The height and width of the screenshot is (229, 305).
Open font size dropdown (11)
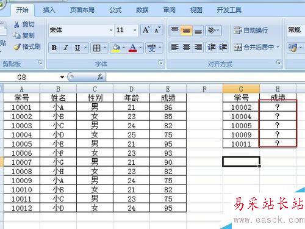point(135,31)
